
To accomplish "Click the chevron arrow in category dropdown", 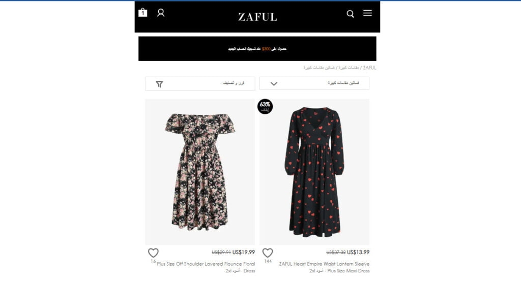I will pos(274,84).
